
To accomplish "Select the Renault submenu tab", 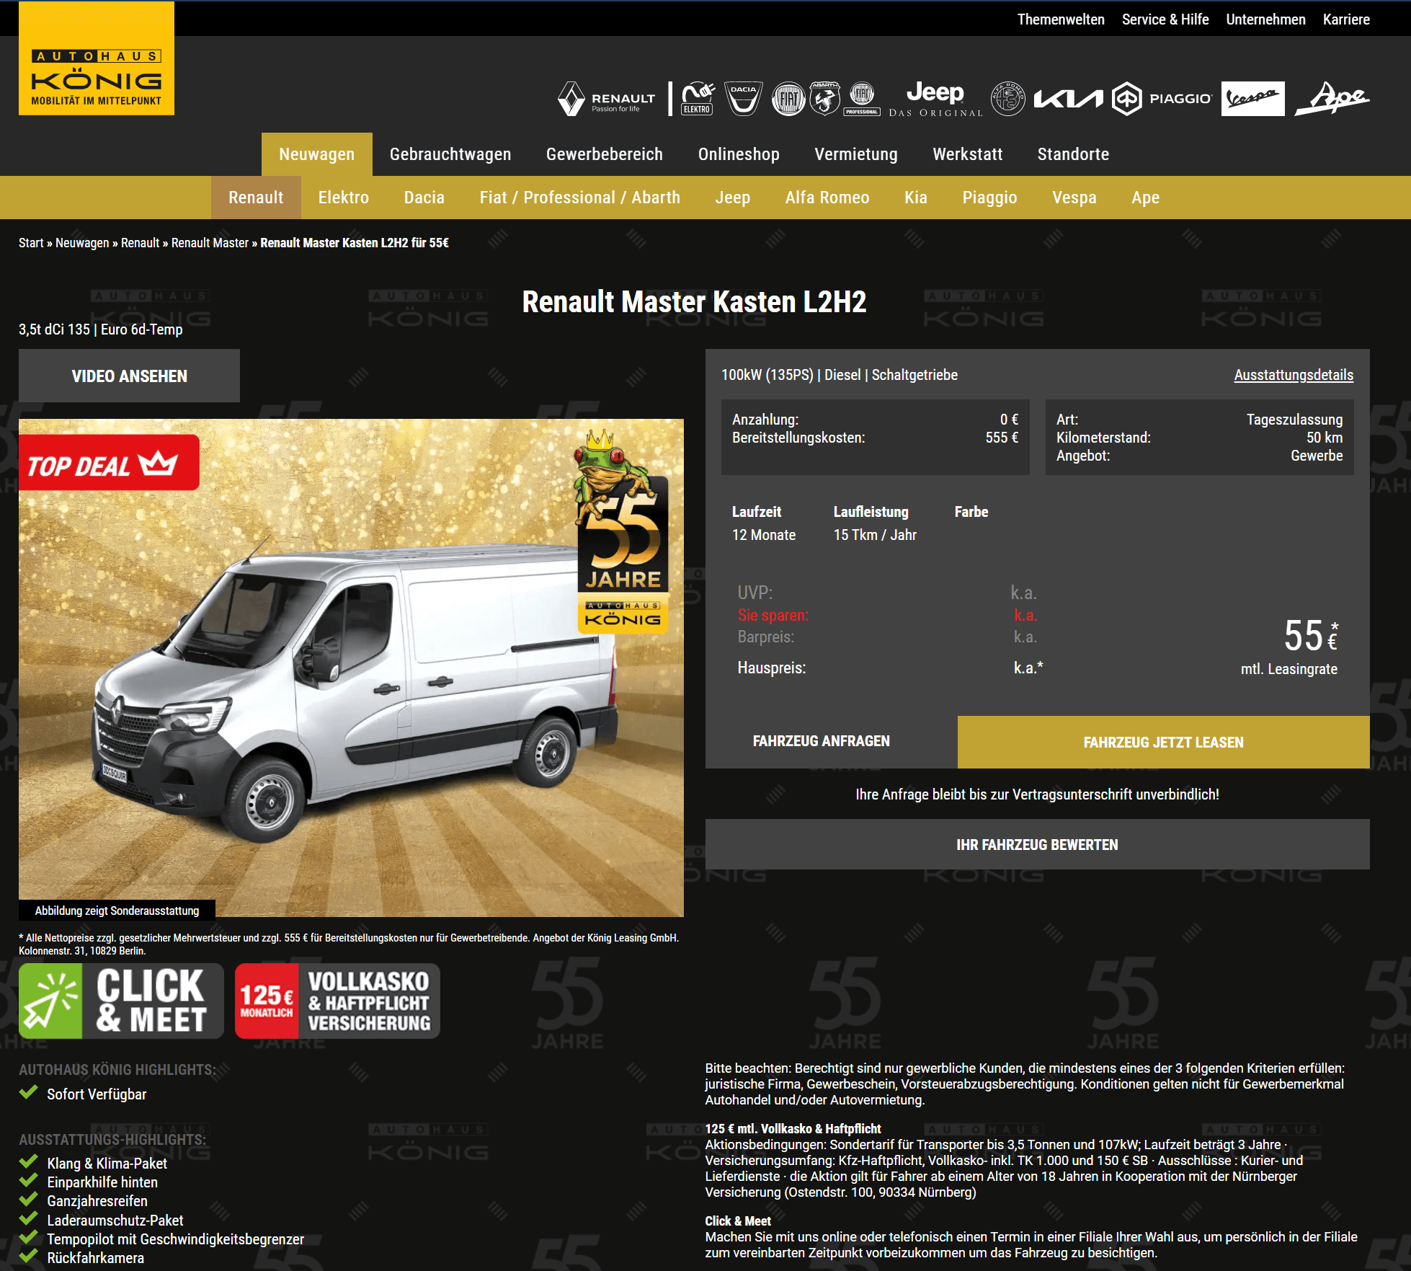I will 256,198.
